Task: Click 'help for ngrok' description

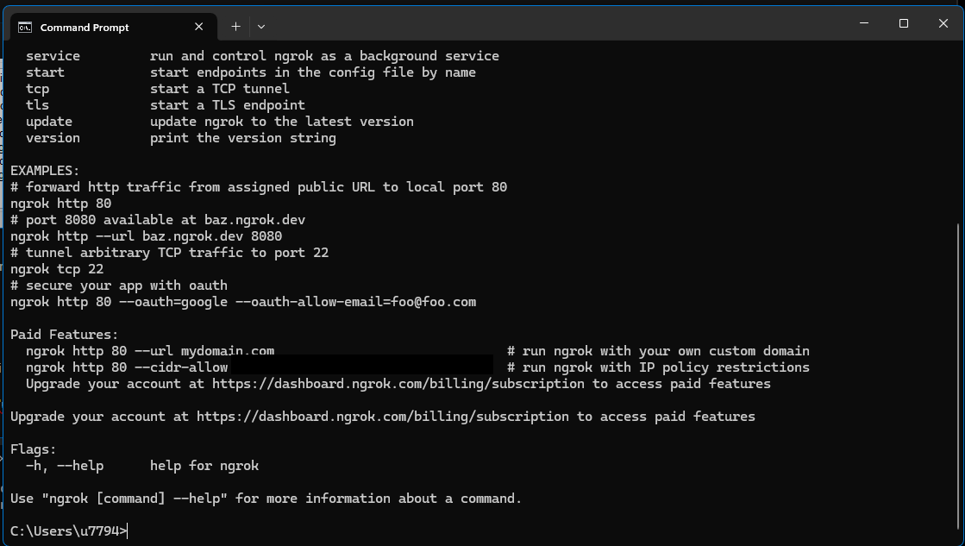Action: coord(204,466)
